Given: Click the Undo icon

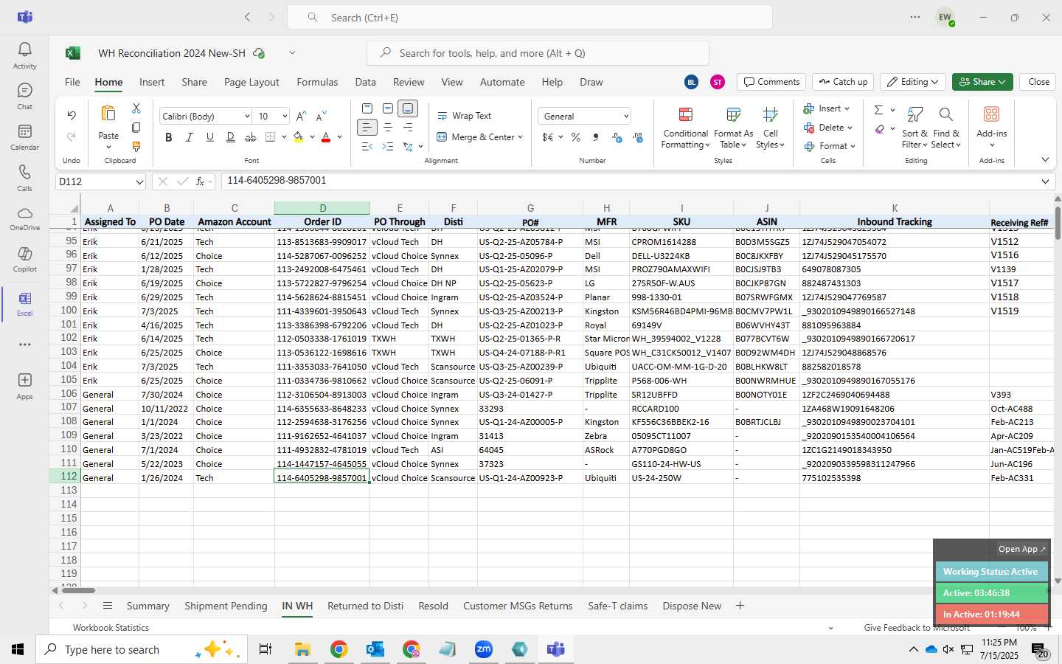Looking at the screenshot, I should tap(72, 116).
